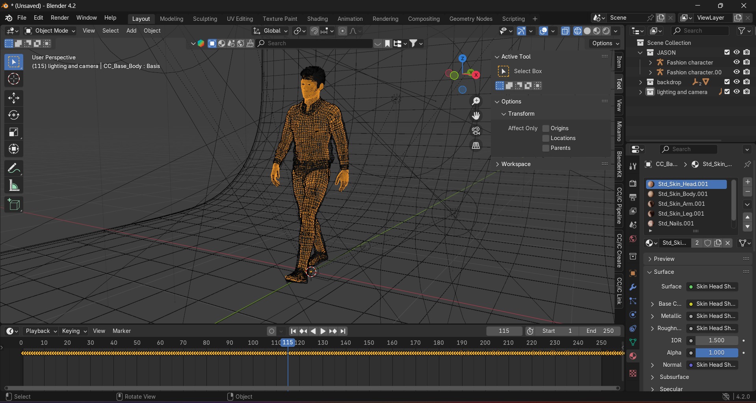Open the World properties tab
This screenshot has width=756, height=403.
pos(633,239)
